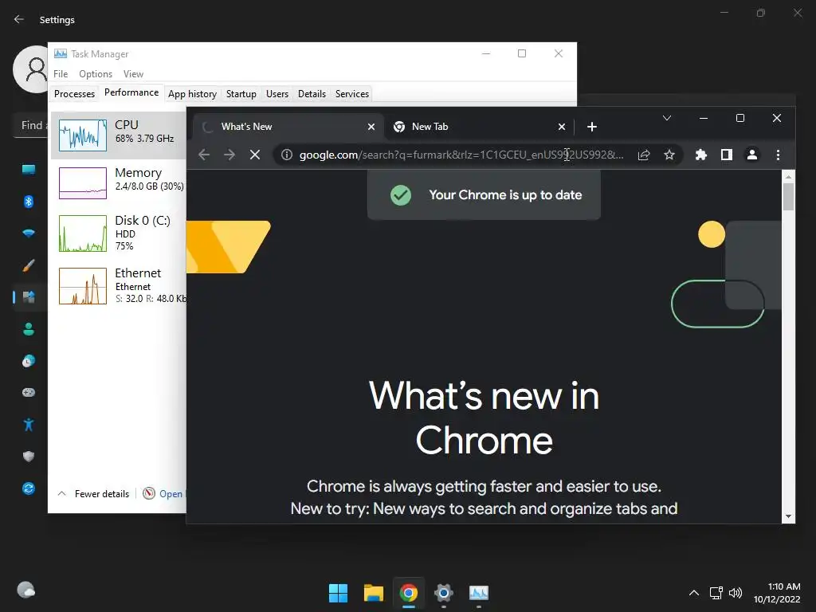Click Settings gear on taskbar

pyautogui.click(x=443, y=593)
